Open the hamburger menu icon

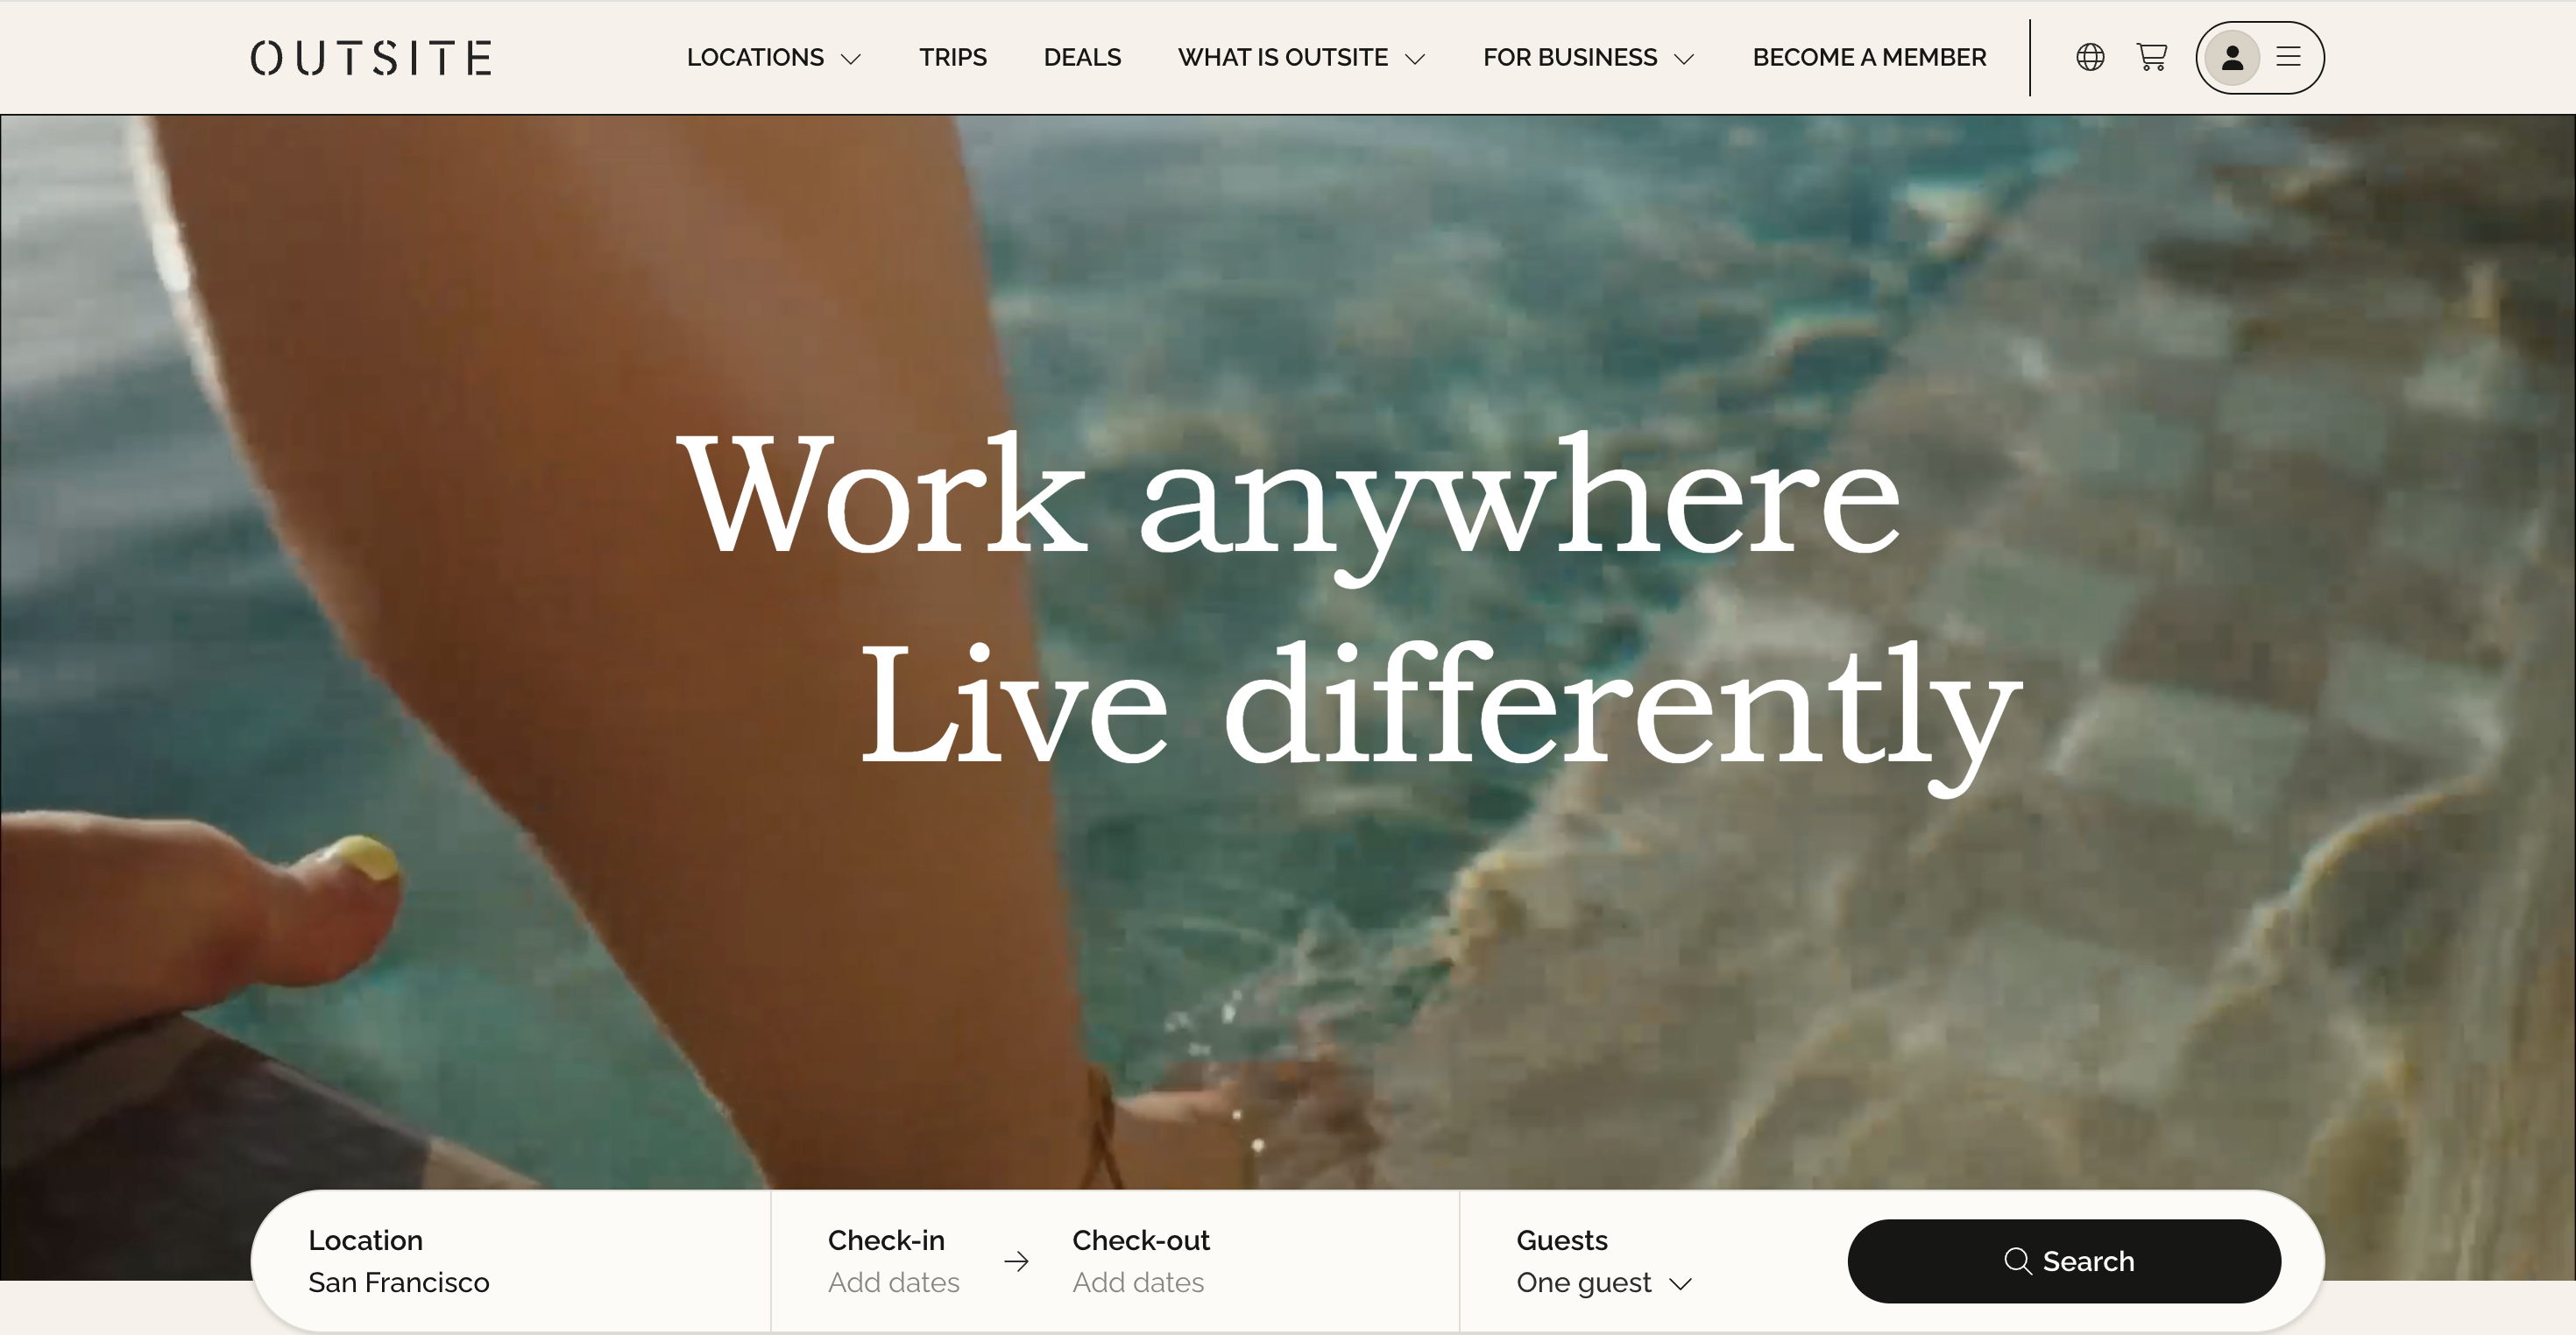point(2288,57)
